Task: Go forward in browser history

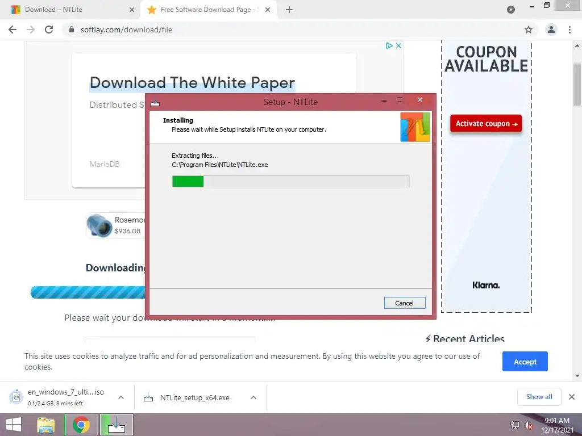Action: [31, 30]
